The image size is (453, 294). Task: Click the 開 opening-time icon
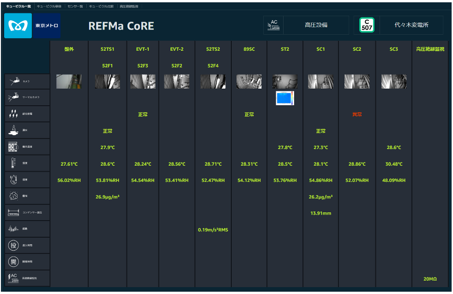point(13,262)
